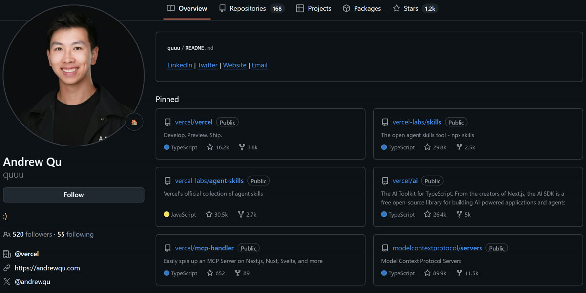View 89 forks of mcp-handler
Screen dimensions: 586x293
point(242,273)
